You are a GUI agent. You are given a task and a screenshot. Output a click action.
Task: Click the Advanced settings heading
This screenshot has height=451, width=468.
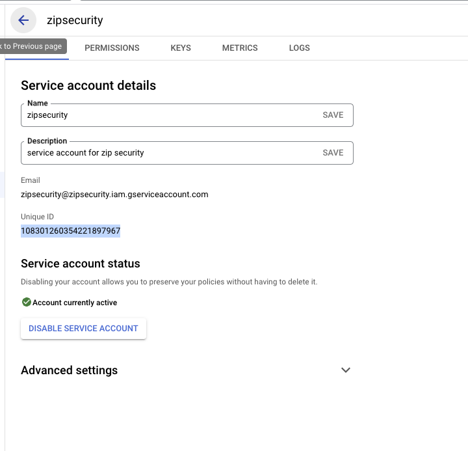(x=70, y=370)
